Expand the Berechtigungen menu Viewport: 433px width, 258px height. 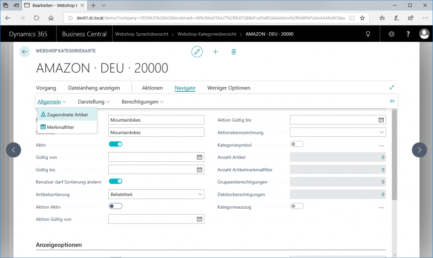(142, 102)
